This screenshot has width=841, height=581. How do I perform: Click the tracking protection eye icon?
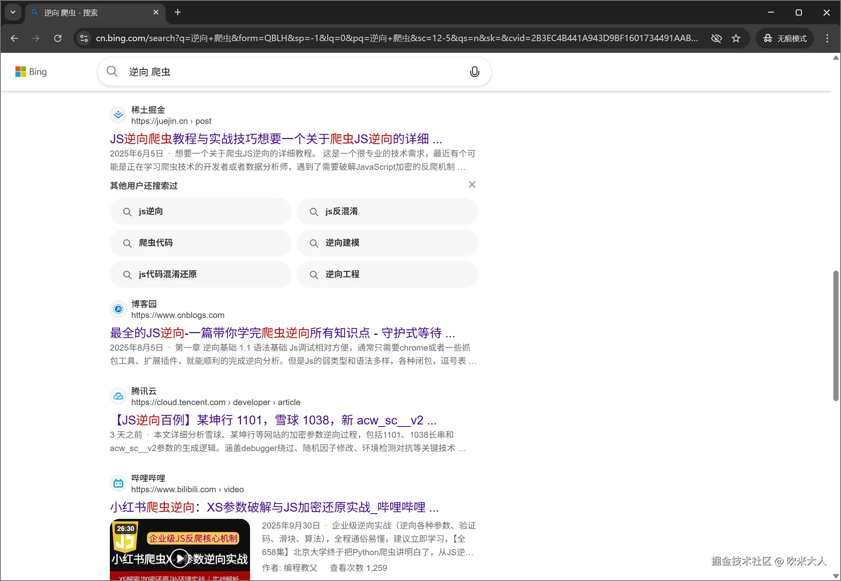click(x=716, y=38)
